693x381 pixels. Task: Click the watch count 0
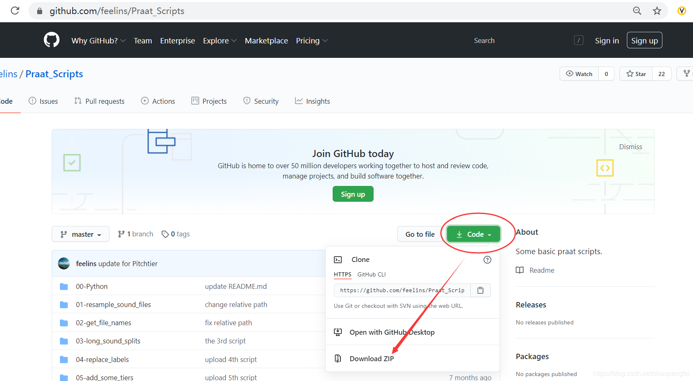point(606,74)
